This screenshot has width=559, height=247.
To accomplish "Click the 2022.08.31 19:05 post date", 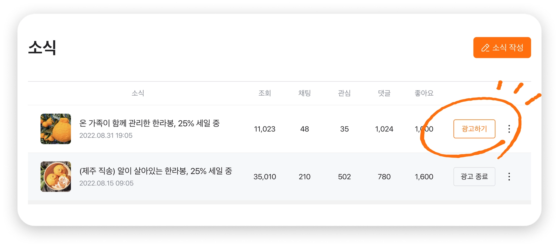I will click(106, 136).
